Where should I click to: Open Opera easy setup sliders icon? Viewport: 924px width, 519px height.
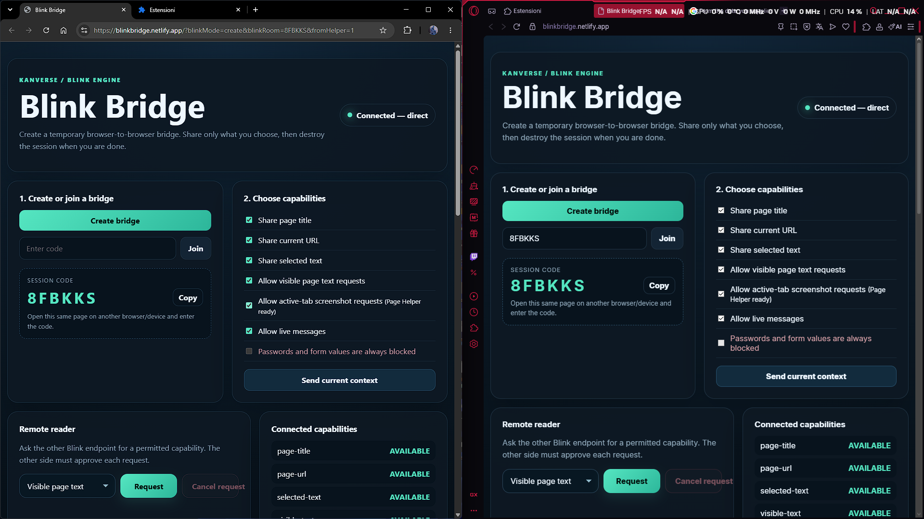tap(911, 27)
